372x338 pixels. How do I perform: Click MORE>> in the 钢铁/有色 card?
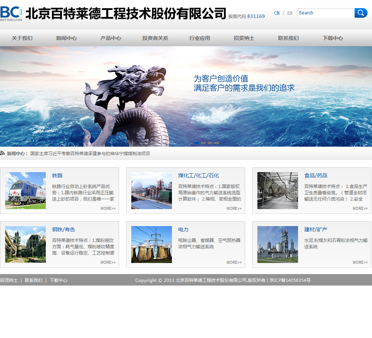click(108, 262)
